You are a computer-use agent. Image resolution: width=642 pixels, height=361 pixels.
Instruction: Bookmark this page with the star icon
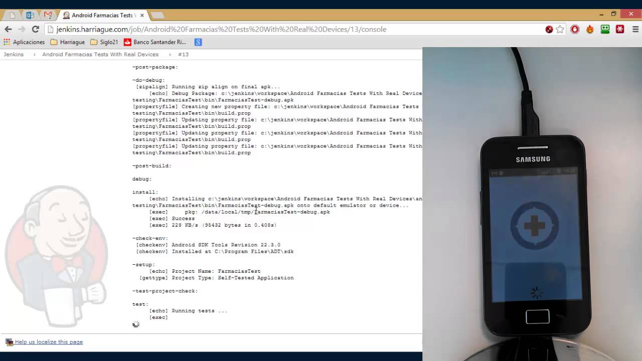tap(560, 29)
